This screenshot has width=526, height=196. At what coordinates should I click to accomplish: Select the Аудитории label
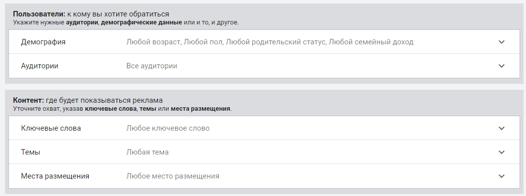pyautogui.click(x=39, y=66)
